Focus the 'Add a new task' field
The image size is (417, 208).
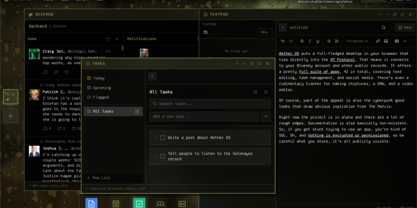(204, 116)
